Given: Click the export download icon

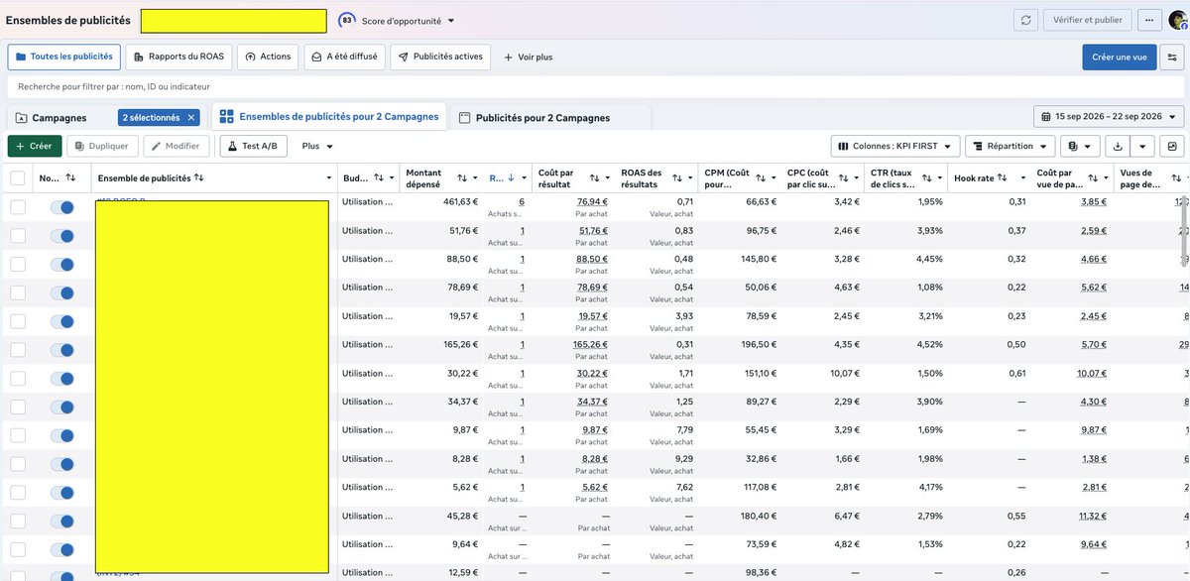Looking at the screenshot, I should [x=1118, y=146].
